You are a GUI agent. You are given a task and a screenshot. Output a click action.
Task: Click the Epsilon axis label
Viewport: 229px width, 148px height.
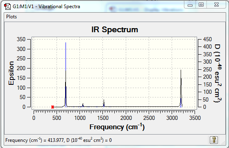tap(11, 73)
